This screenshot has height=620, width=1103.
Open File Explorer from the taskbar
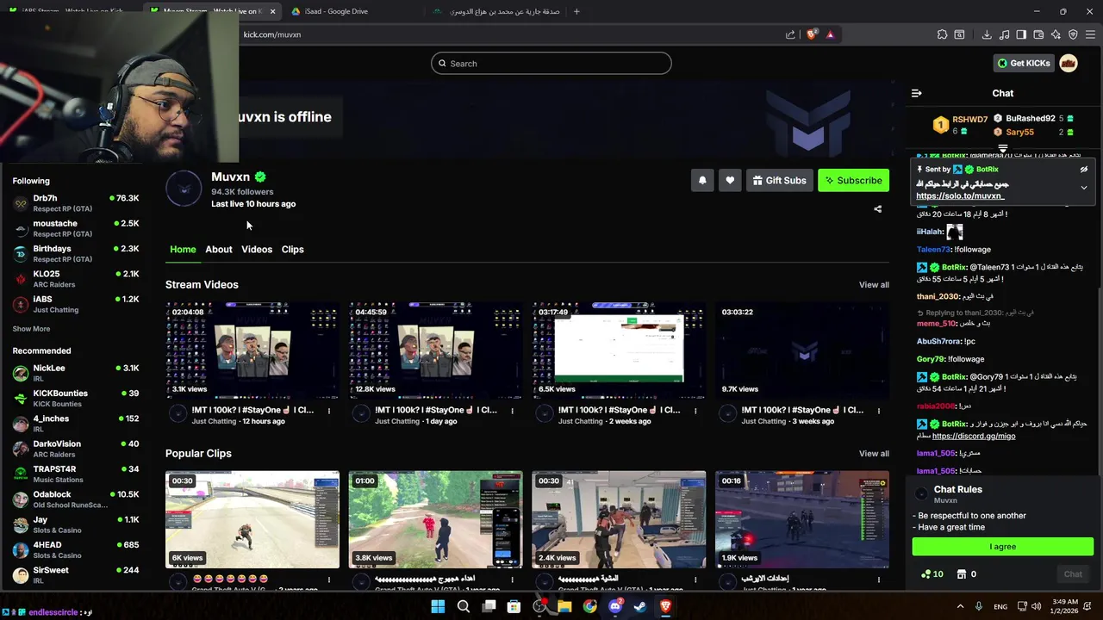point(564,606)
